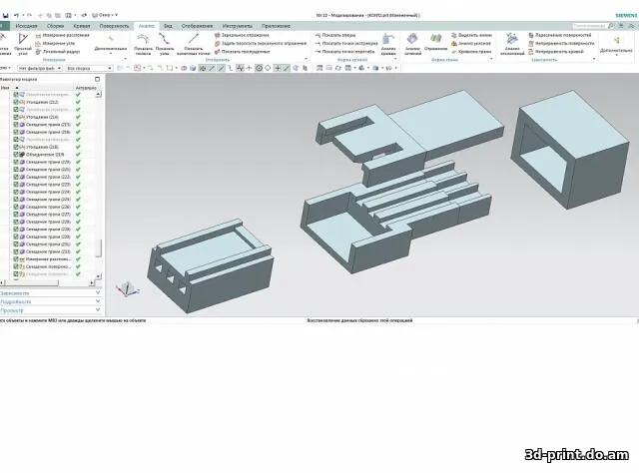Open the Отображение ribbon tab

coord(197,26)
